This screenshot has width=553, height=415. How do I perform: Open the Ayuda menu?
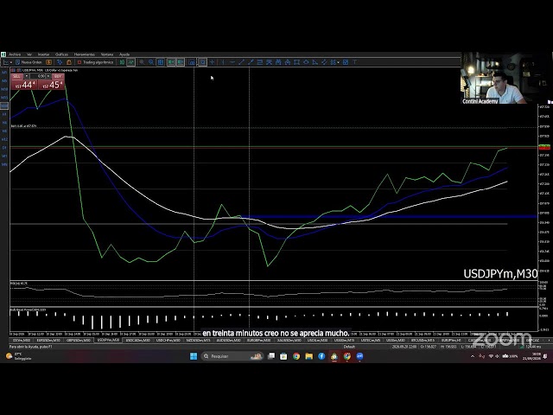tap(124, 54)
